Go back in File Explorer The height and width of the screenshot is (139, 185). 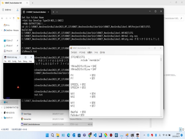tap(2, 18)
